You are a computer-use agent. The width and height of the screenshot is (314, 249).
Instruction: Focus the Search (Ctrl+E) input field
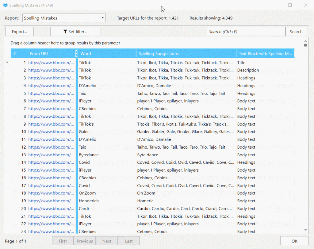click(246, 32)
